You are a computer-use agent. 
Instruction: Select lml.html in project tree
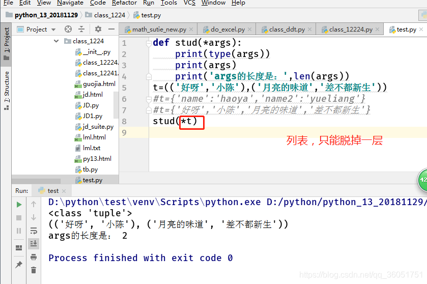[x=90, y=137]
